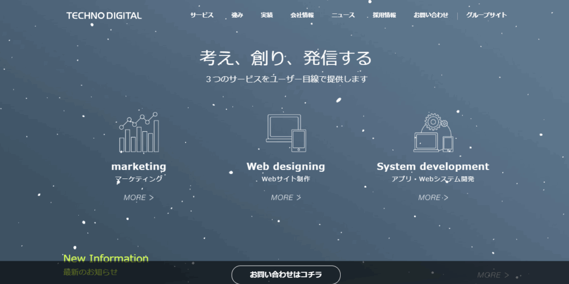The width and height of the screenshot is (569, 284).
Task: Open 会社情報 in the navigation
Action: point(302,15)
